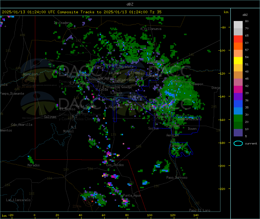
Task: Click the 'Tz 35' text in header
Action: tap(155, 12)
